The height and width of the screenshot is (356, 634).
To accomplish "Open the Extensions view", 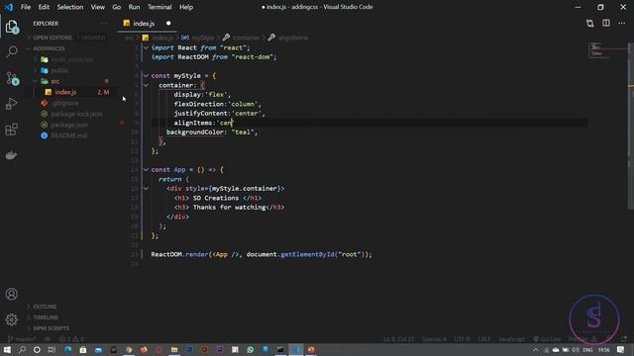I will [x=12, y=130].
